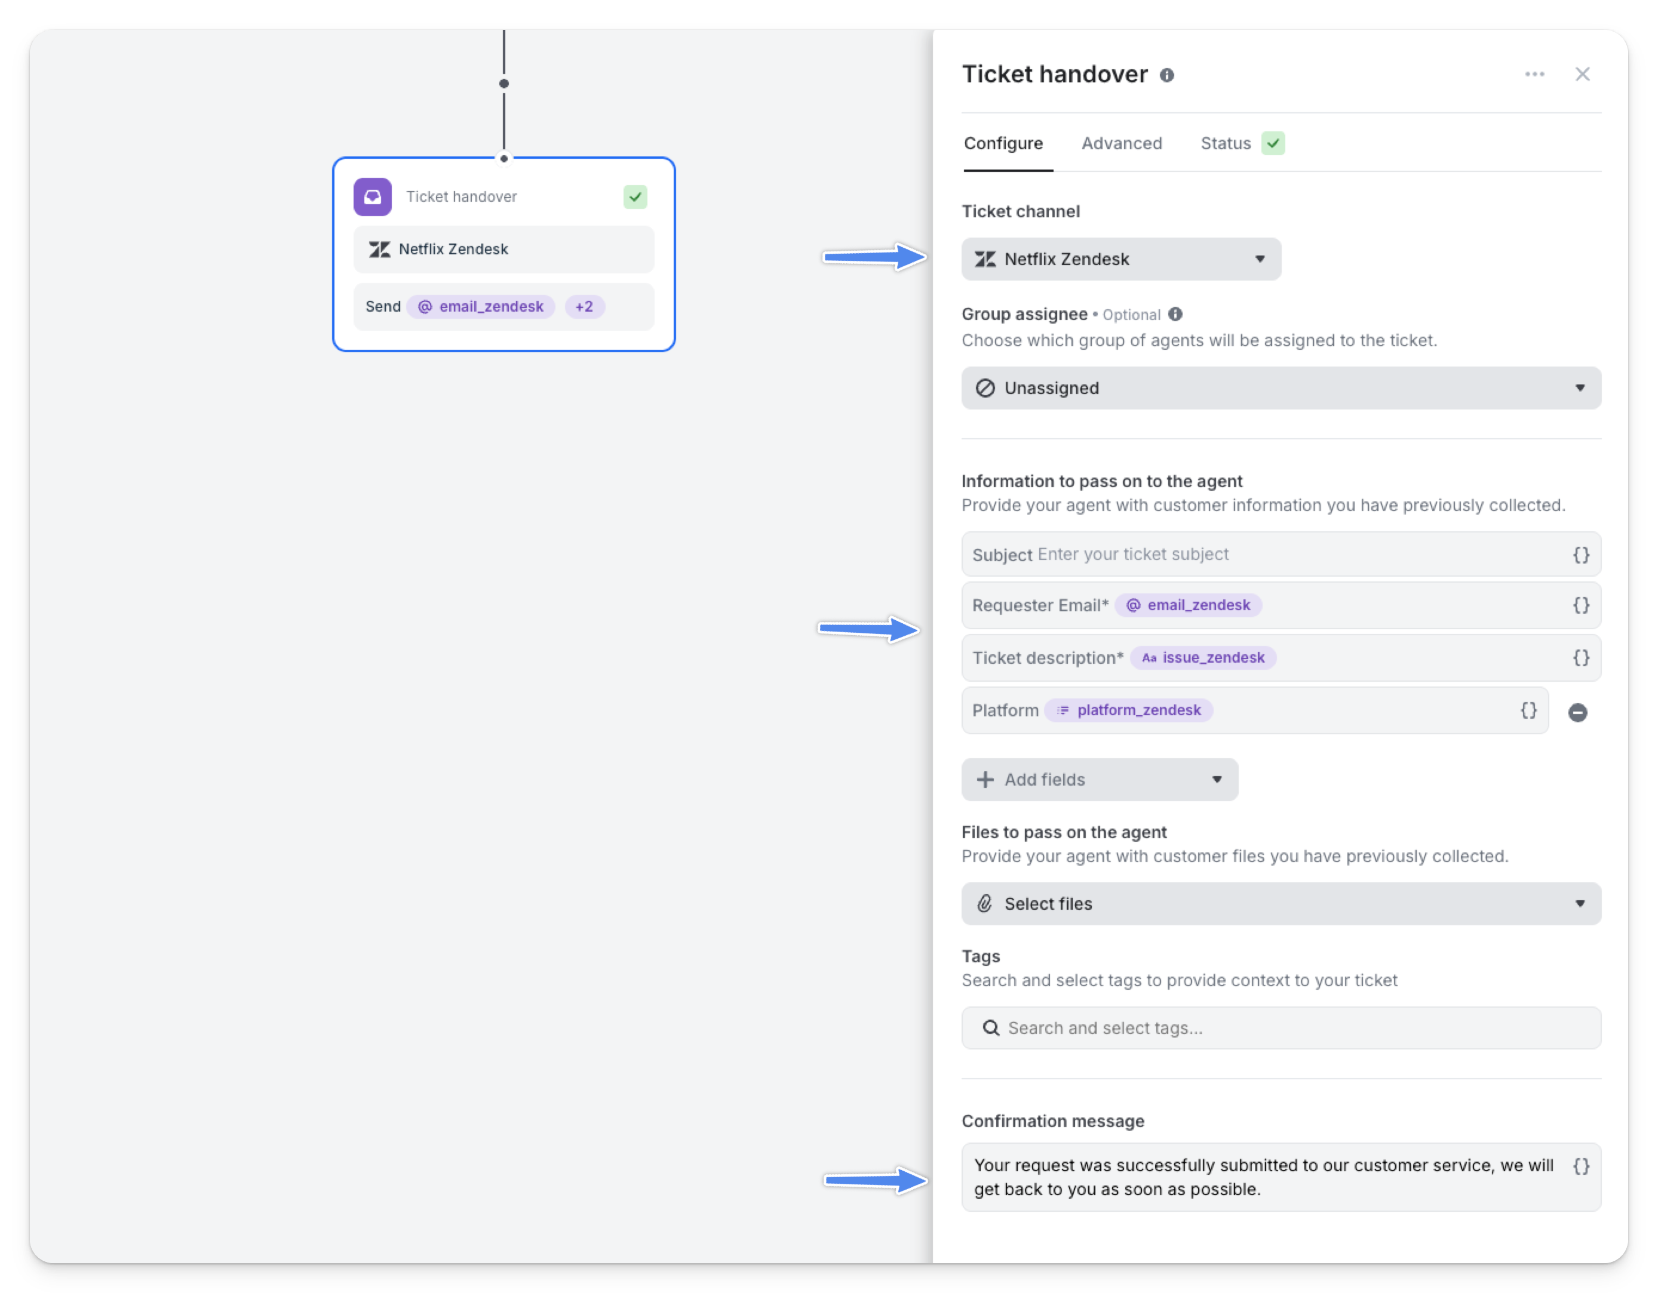The width and height of the screenshot is (1658, 1293).
Task: Select the Netflix Zendesk row in canvas node
Action: coord(503,250)
